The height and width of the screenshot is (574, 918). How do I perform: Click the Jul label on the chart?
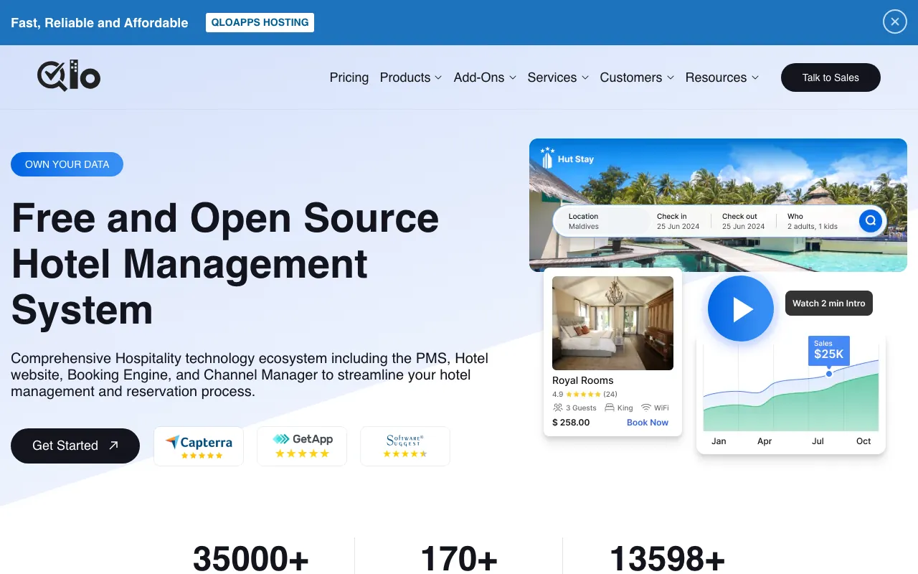(x=818, y=441)
